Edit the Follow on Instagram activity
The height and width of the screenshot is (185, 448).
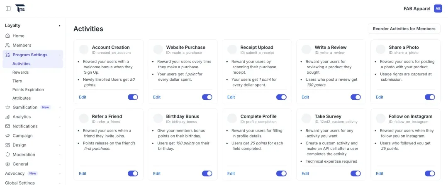pos(380,173)
